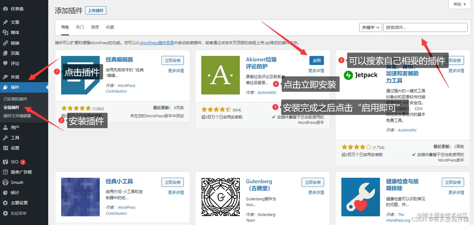Click the 评论 comment bubble icon

5,64
